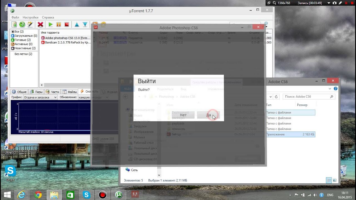This screenshot has width=356, height=200.
Task: Click the Да button in exit dialog
Action: point(208,115)
